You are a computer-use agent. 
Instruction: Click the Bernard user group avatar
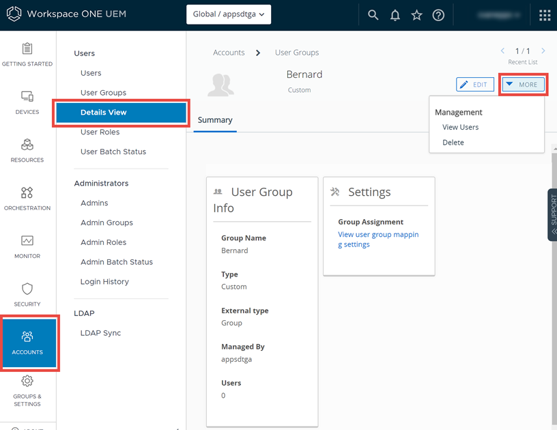coord(220,85)
